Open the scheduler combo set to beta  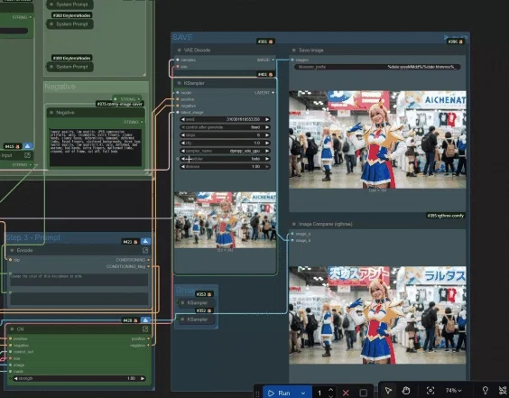[225, 159]
